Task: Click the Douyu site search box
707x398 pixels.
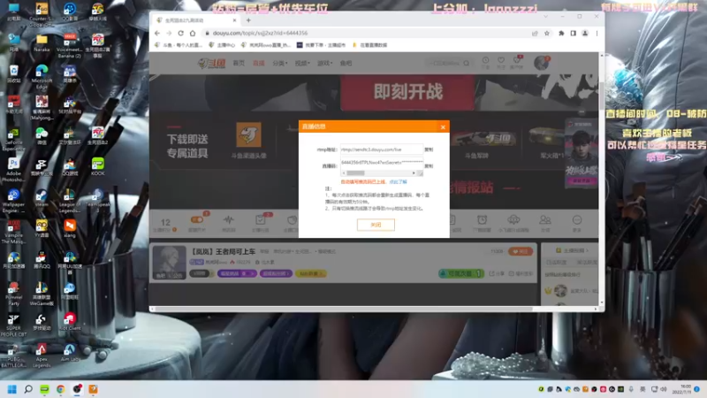Action: [449, 63]
